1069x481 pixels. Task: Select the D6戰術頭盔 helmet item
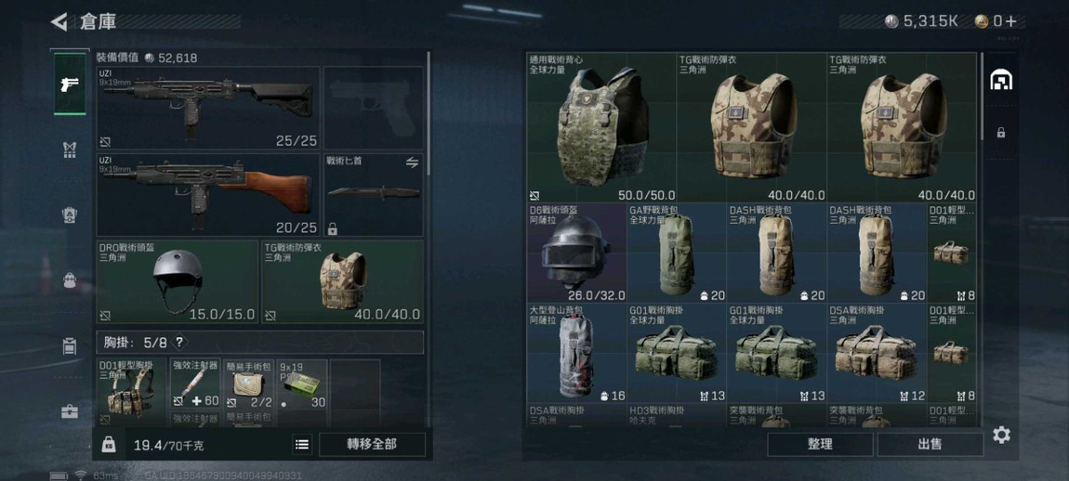[576, 253]
